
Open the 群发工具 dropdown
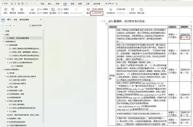pos(141,11)
